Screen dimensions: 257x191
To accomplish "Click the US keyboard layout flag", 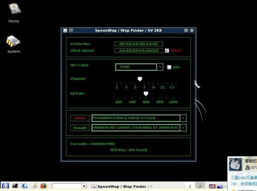I will pos(212,186).
